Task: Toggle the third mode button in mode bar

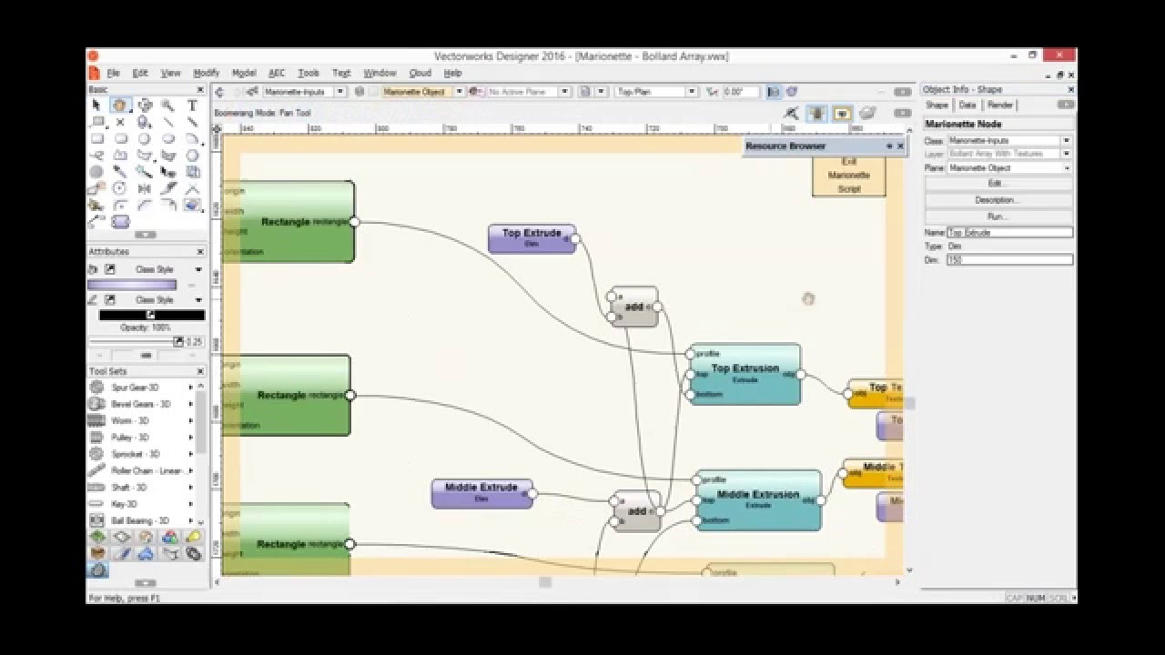Action: (867, 114)
